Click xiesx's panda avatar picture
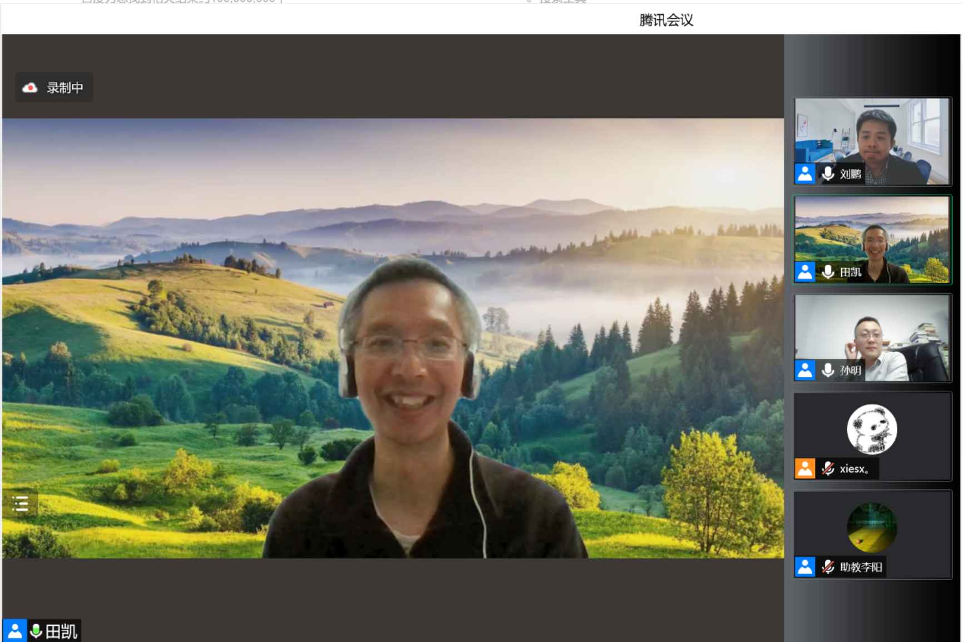This screenshot has height=642, width=963. click(x=872, y=428)
